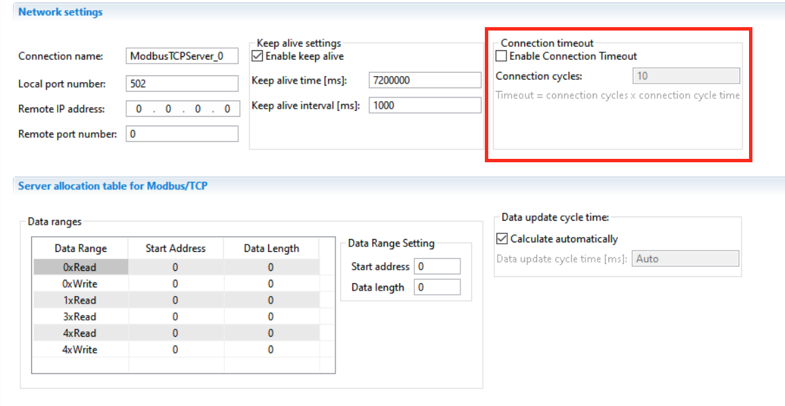Select the 4xWrite data range row
785x406 pixels.
click(x=177, y=350)
